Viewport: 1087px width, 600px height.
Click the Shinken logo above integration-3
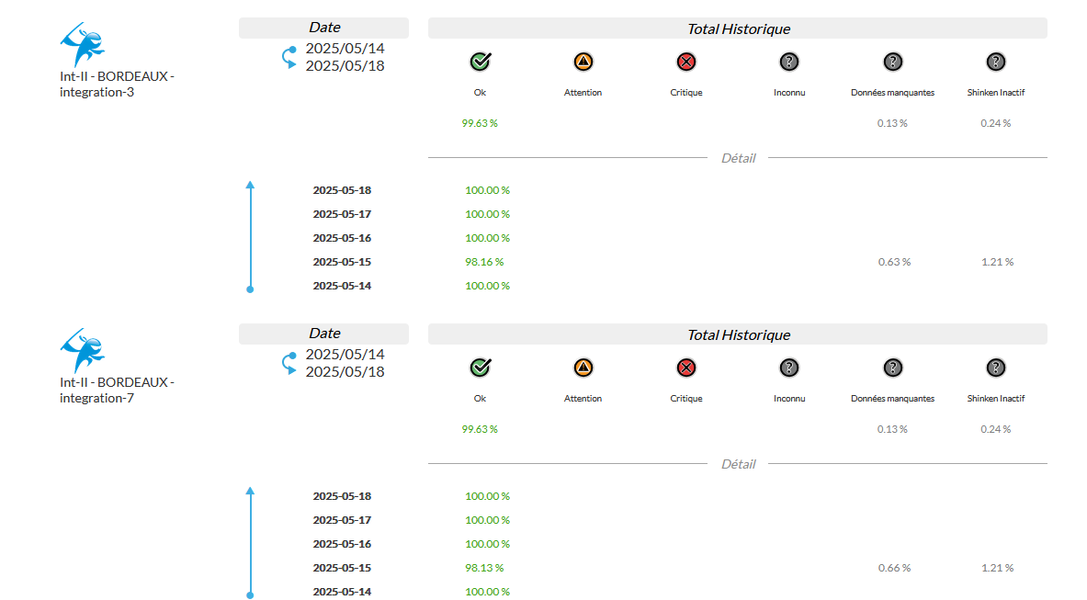82,44
